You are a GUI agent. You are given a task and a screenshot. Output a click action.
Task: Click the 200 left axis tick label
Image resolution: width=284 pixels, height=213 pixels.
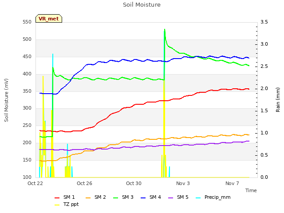(x=27, y=143)
